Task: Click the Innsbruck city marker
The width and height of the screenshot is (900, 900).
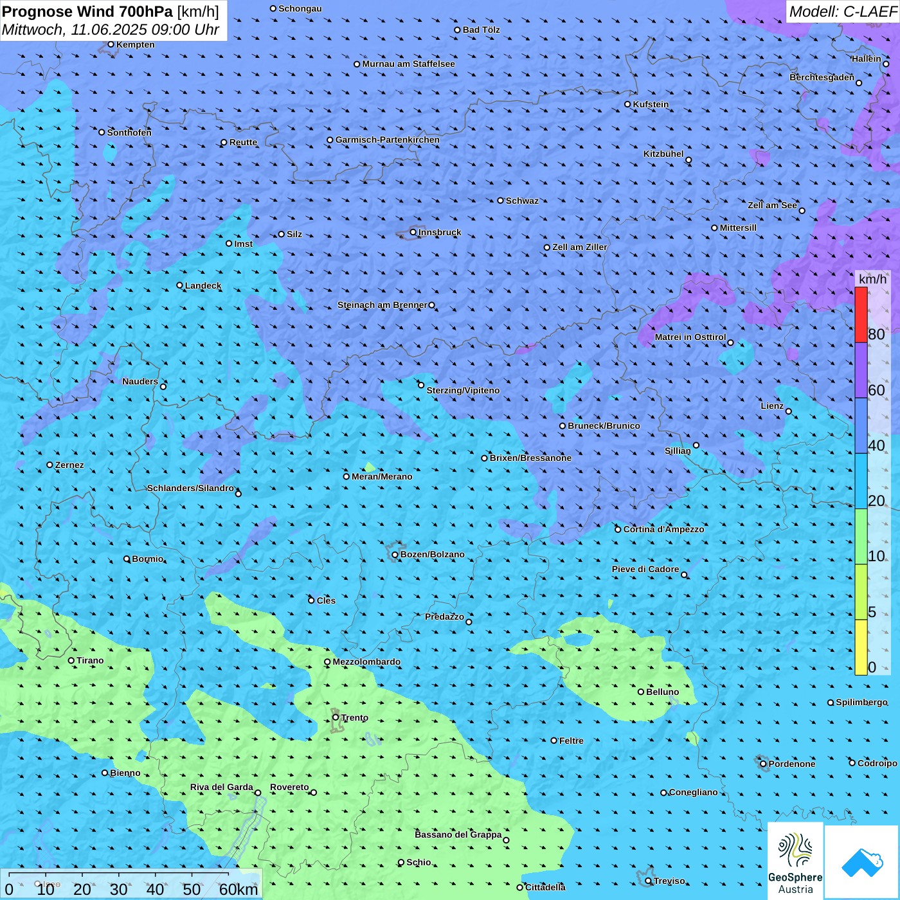Action: point(413,232)
